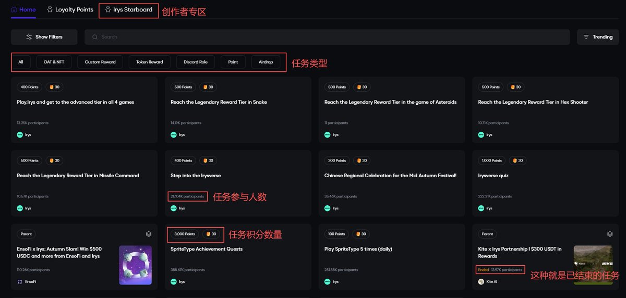
Task: Filter by Discord Role
Action: coord(196,62)
